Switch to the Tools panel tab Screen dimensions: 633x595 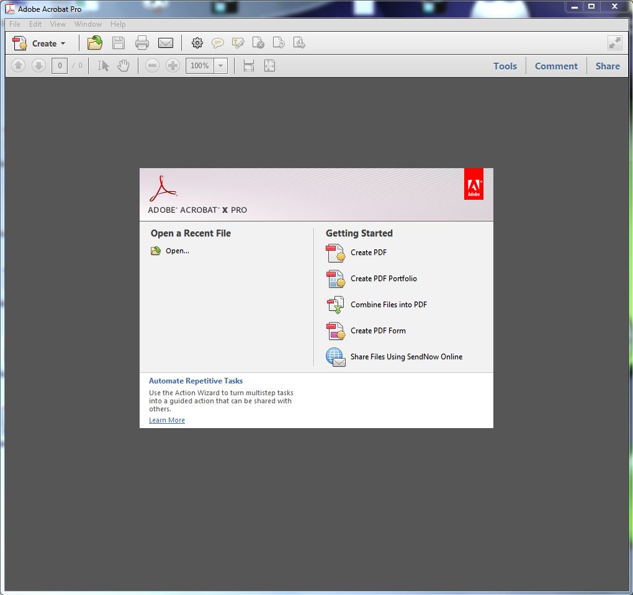[505, 66]
